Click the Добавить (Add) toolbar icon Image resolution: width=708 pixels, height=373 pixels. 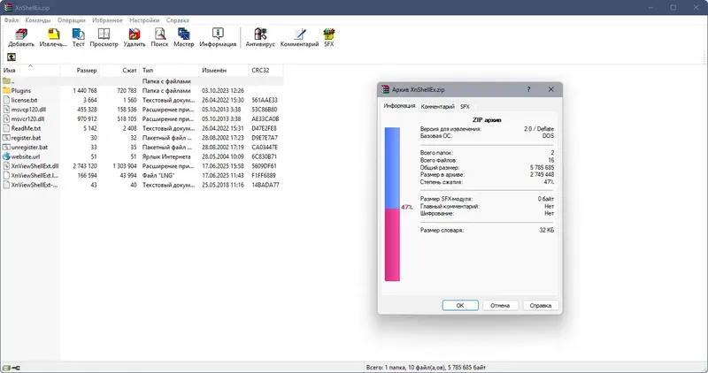coord(20,34)
